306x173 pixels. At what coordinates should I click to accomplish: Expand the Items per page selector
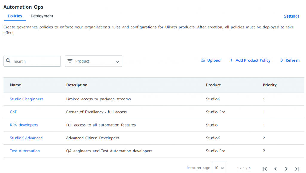pos(220,168)
